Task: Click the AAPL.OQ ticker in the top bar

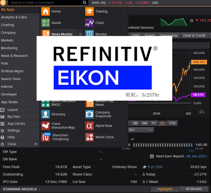Action: 99,3
